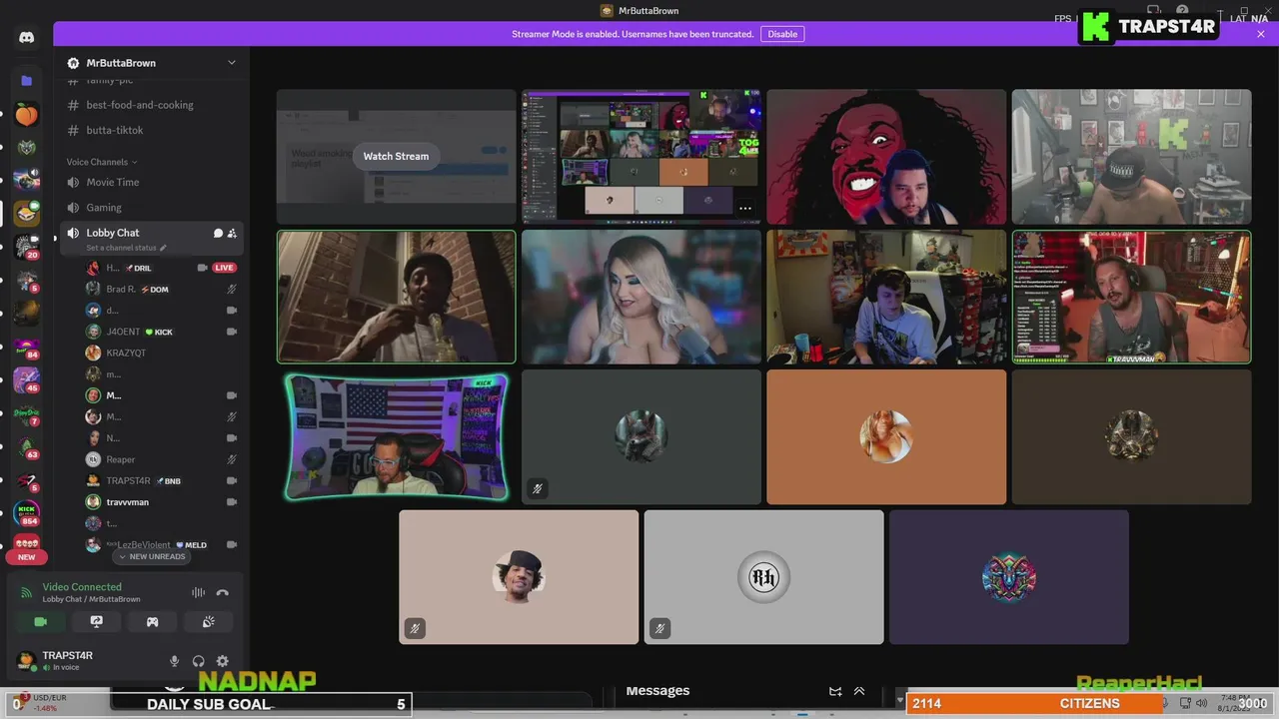
Task: Open more options on second stream tile
Action: pos(745,209)
